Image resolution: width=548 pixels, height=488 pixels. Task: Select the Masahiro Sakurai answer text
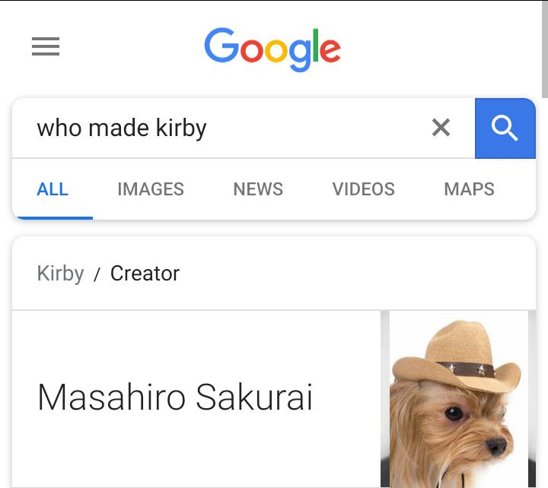point(175,398)
